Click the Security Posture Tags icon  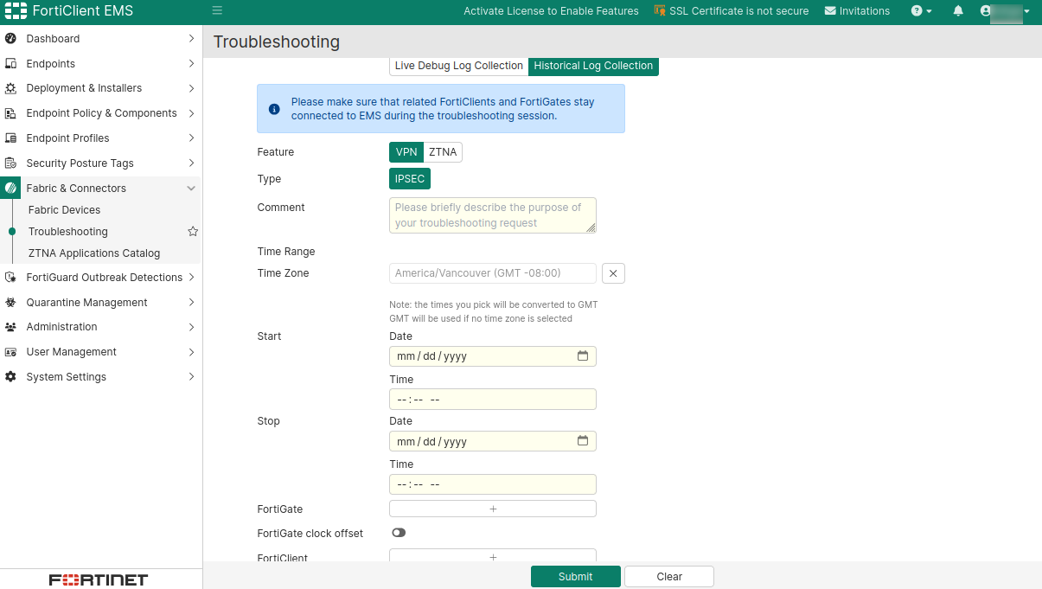[x=10, y=163]
